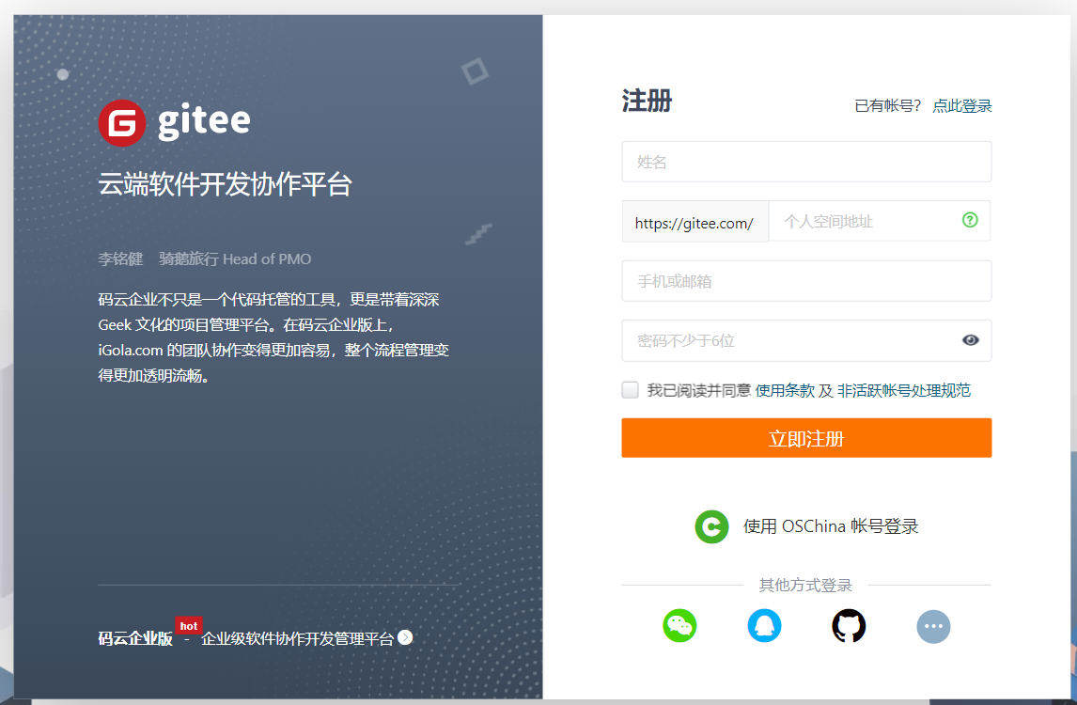Click the red hot badge
This screenshot has width=1077, height=705.
click(x=188, y=625)
